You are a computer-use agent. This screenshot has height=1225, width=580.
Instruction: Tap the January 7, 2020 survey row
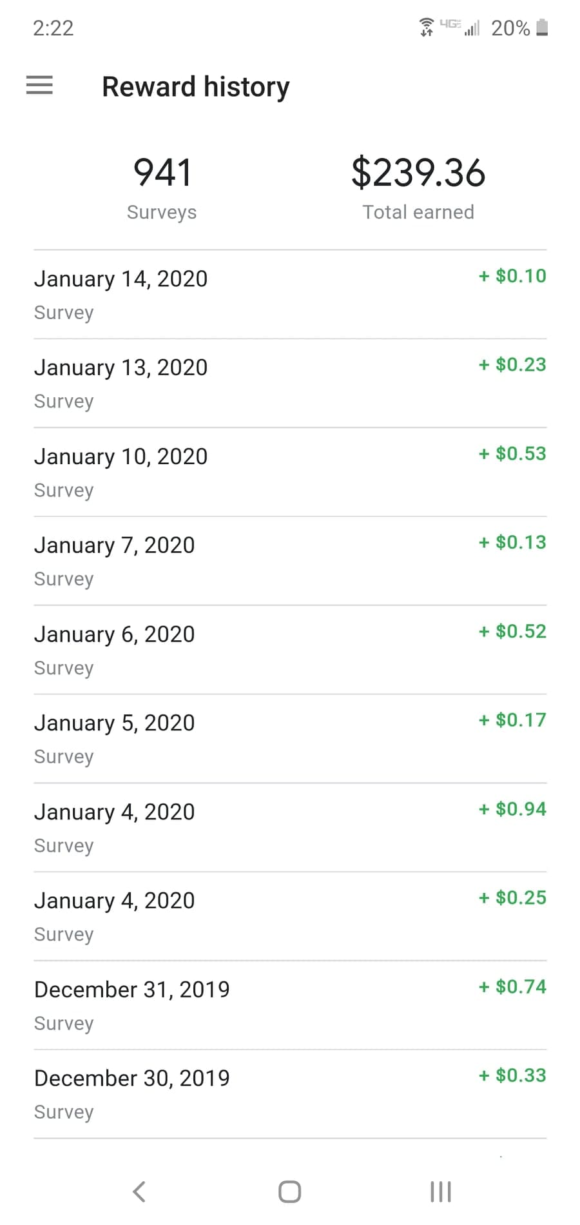tap(290, 561)
